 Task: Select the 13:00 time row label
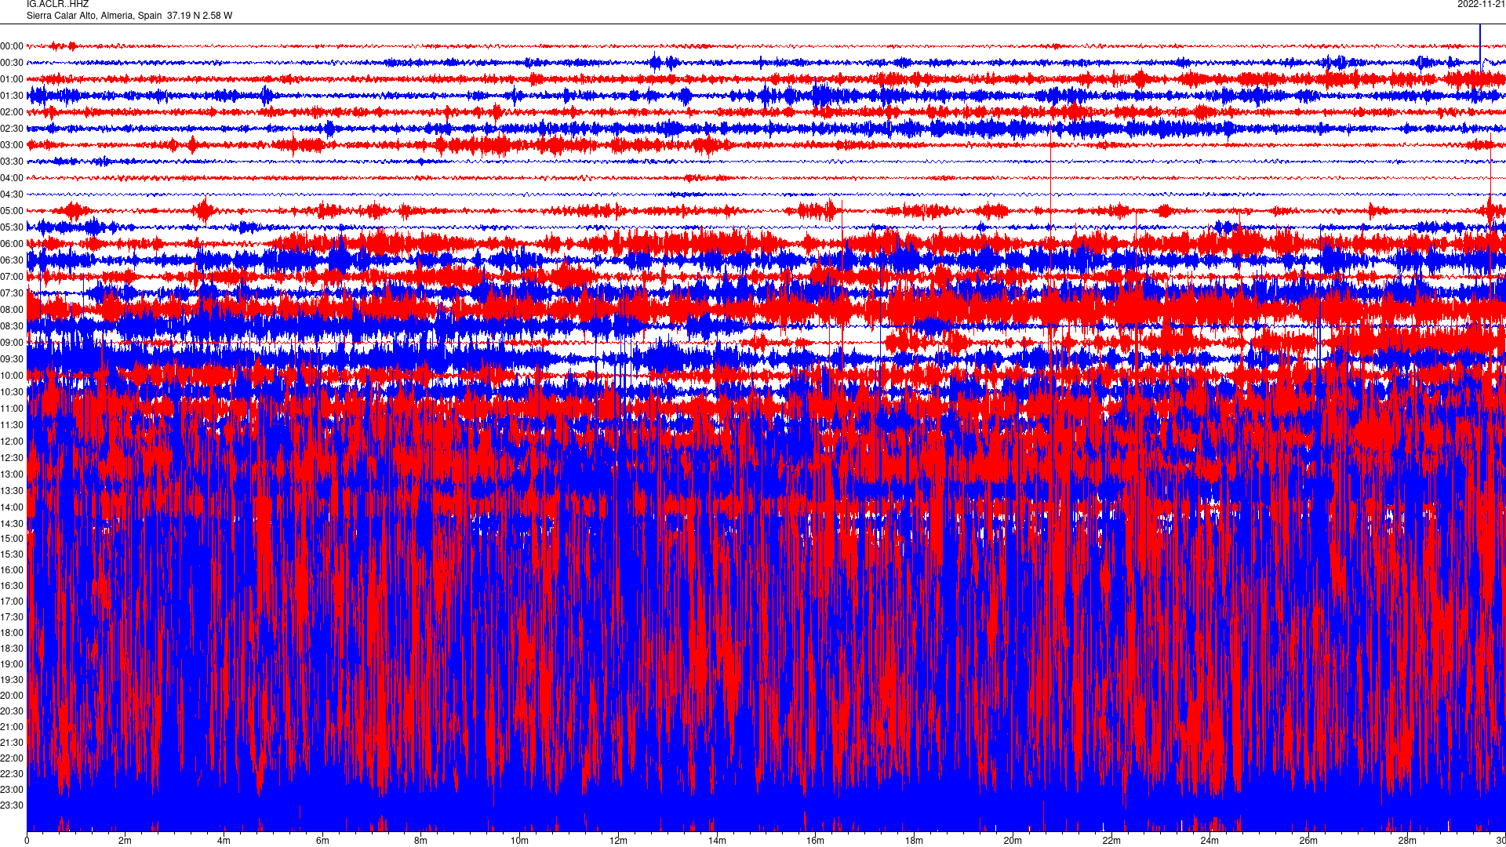tap(12, 474)
